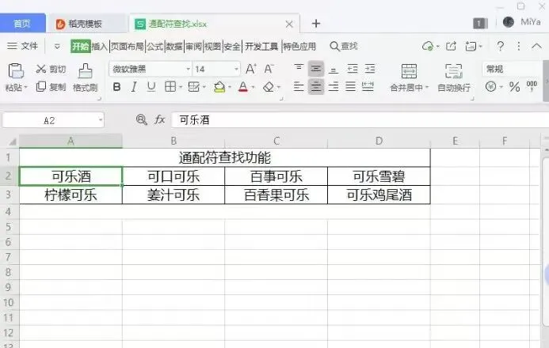
Task: Open the quick access toolbar dropdown
Action: [x=57, y=46]
